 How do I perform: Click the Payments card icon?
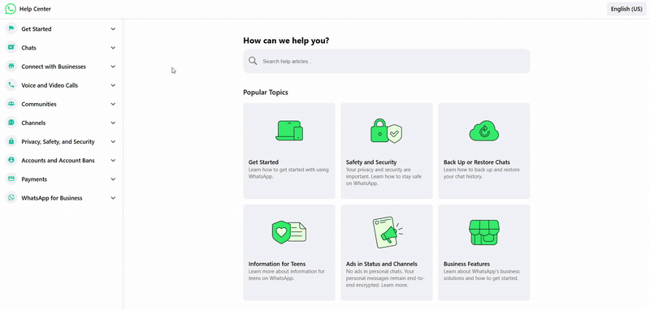pos(11,179)
